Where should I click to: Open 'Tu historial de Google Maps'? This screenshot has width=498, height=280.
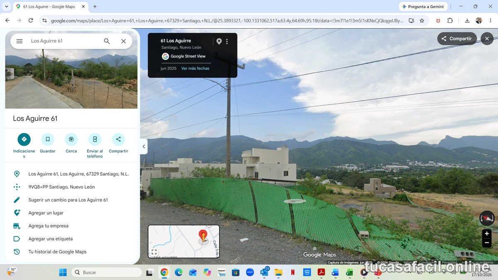71,252
